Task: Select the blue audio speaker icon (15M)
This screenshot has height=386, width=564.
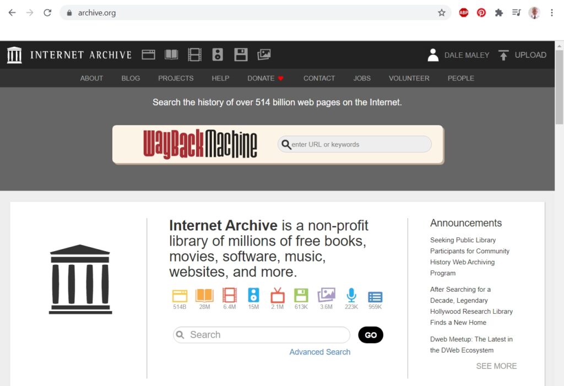Action: click(253, 295)
